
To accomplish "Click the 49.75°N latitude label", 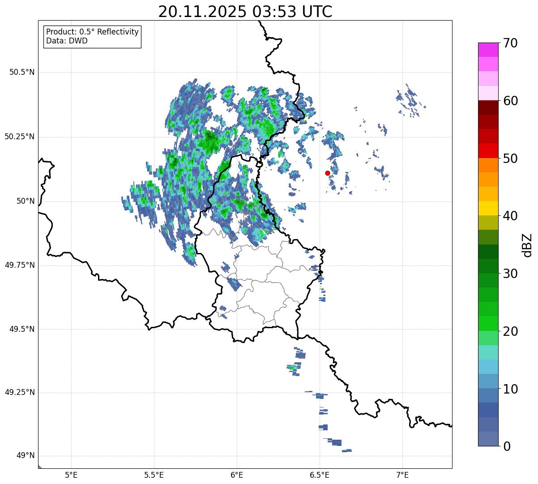I will [x=19, y=265].
